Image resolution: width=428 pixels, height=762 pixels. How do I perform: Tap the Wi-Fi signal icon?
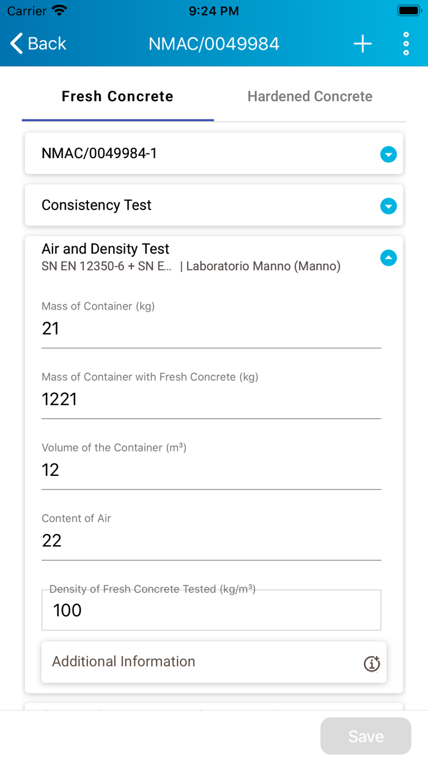(x=59, y=11)
